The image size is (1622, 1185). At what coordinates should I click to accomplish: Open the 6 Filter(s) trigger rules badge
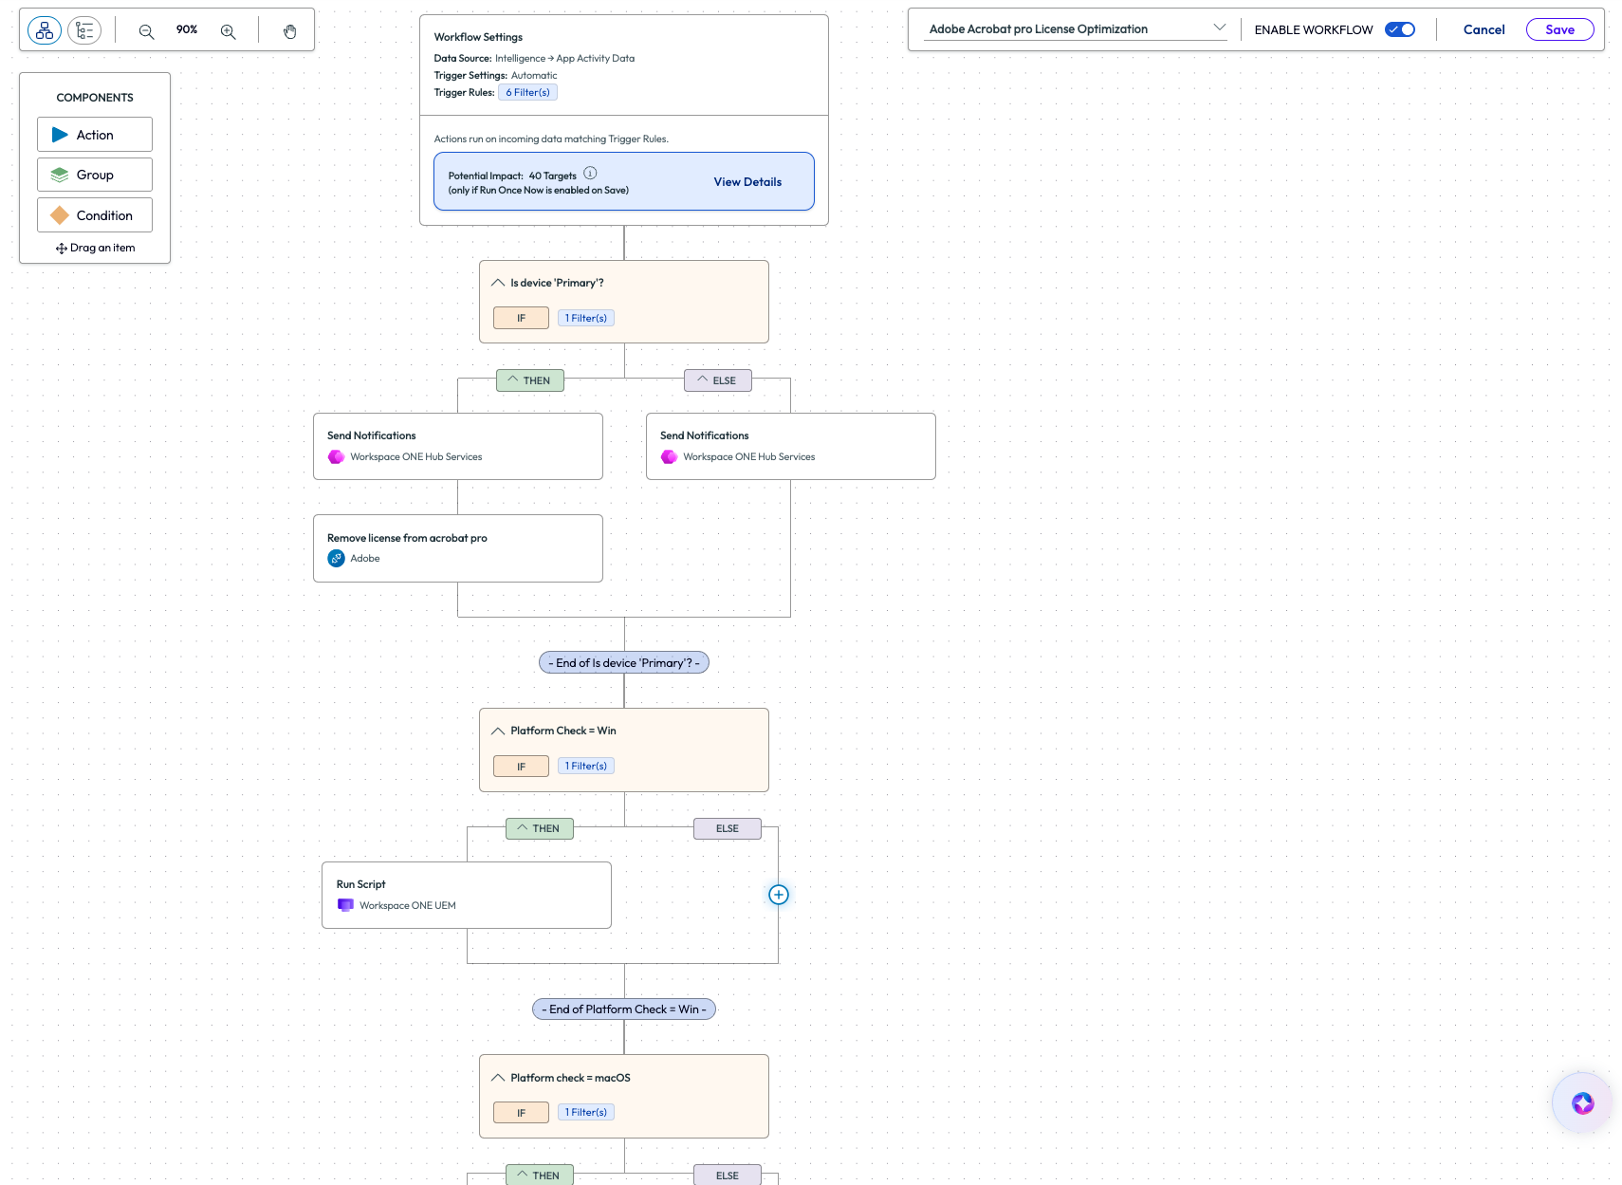tap(527, 92)
